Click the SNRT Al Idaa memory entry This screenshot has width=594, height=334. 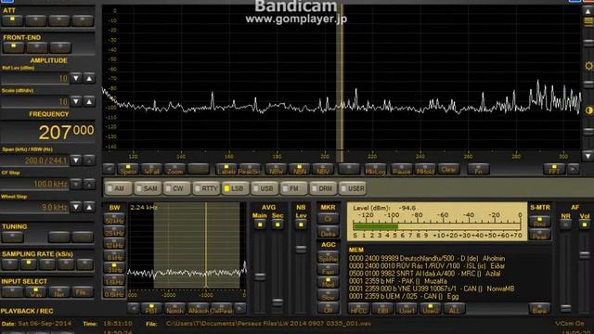(x=425, y=274)
